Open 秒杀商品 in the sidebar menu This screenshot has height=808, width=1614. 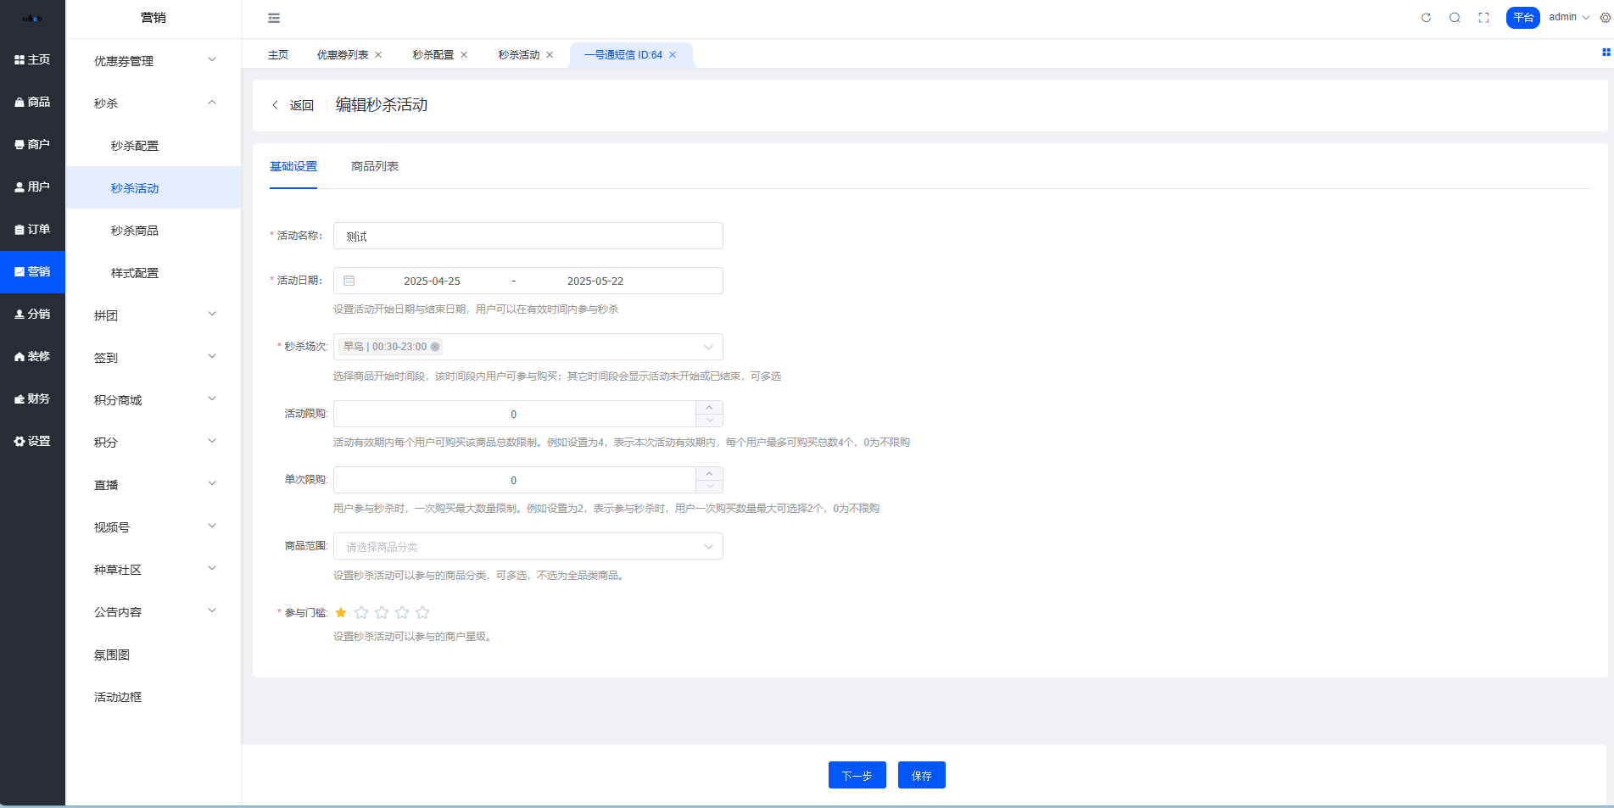[x=135, y=231]
